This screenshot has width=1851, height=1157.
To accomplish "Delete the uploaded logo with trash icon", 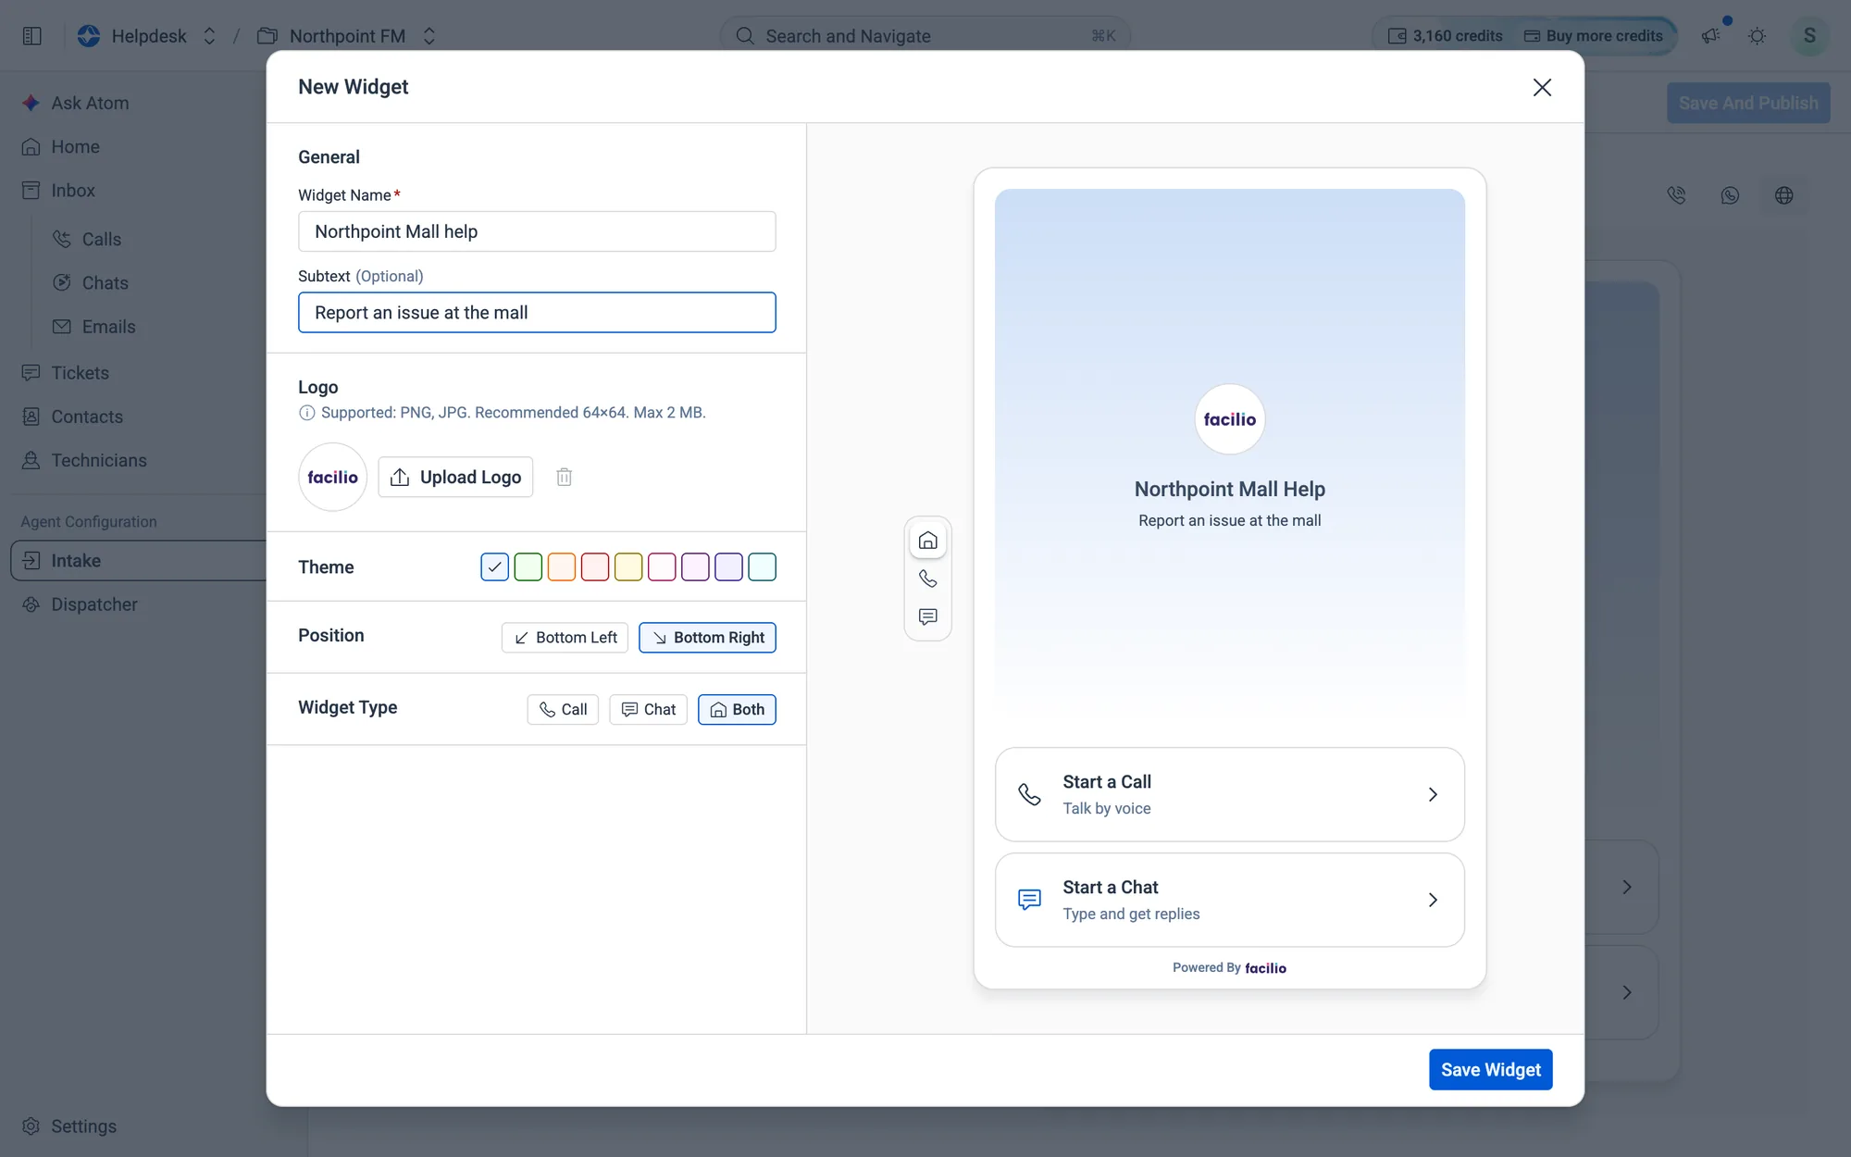I will 565,477.
